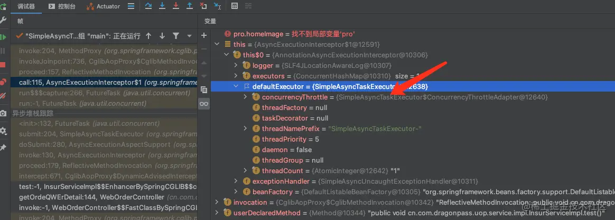Collapse the this$0 node
615x220 pixels.
pos(226,55)
